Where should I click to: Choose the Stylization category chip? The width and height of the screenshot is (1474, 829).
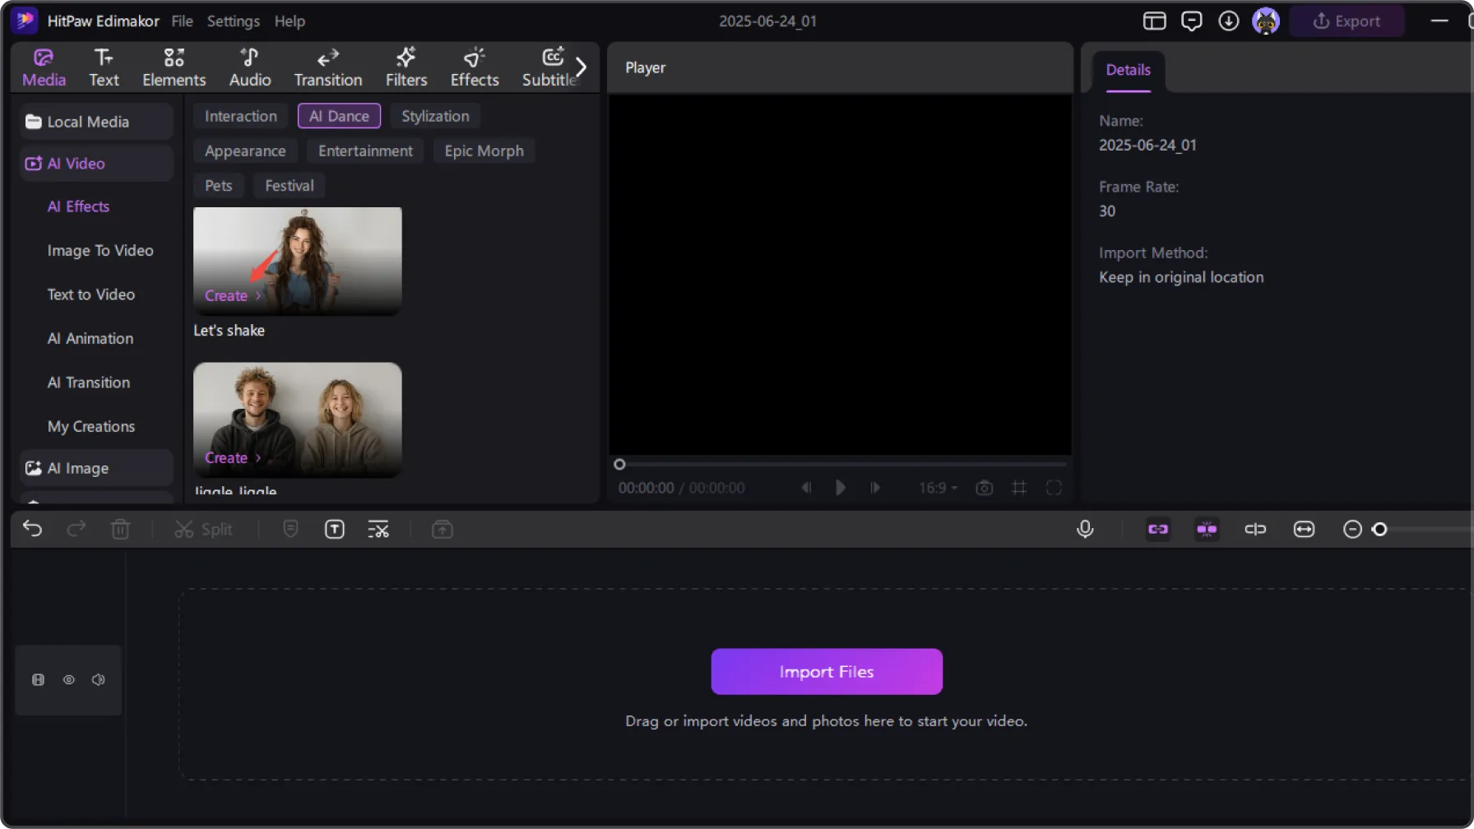click(x=435, y=116)
